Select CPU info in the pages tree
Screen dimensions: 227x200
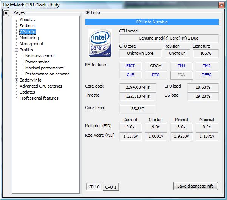(28, 32)
